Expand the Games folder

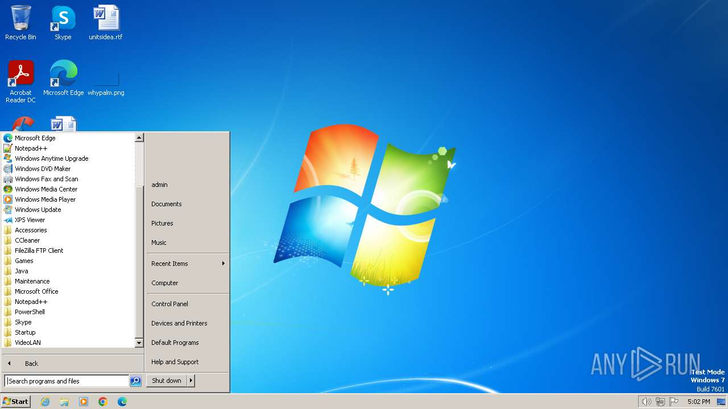click(x=24, y=261)
